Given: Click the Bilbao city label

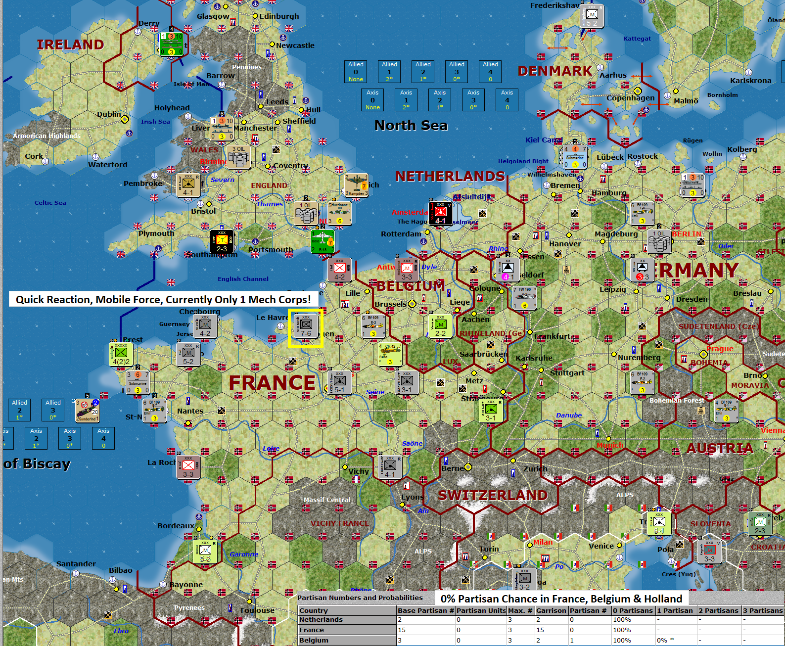Looking at the screenshot, I should (121, 570).
